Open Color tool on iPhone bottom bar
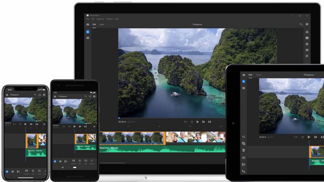 (33, 172)
